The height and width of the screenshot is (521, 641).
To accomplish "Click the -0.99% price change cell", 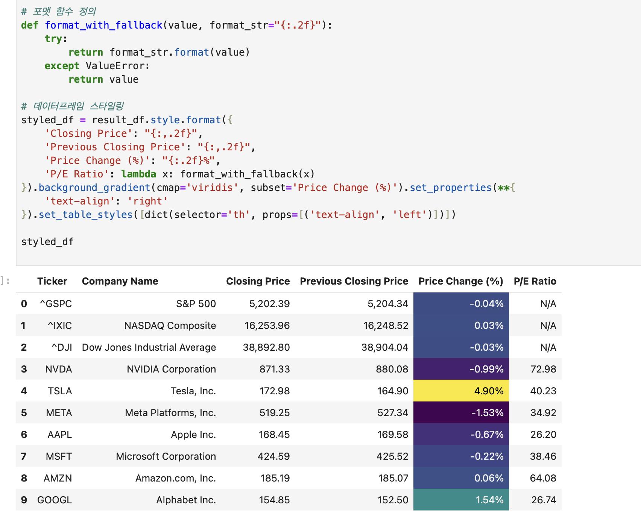I will click(461, 369).
